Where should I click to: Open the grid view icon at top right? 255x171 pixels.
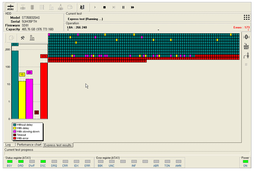coord(246,17)
